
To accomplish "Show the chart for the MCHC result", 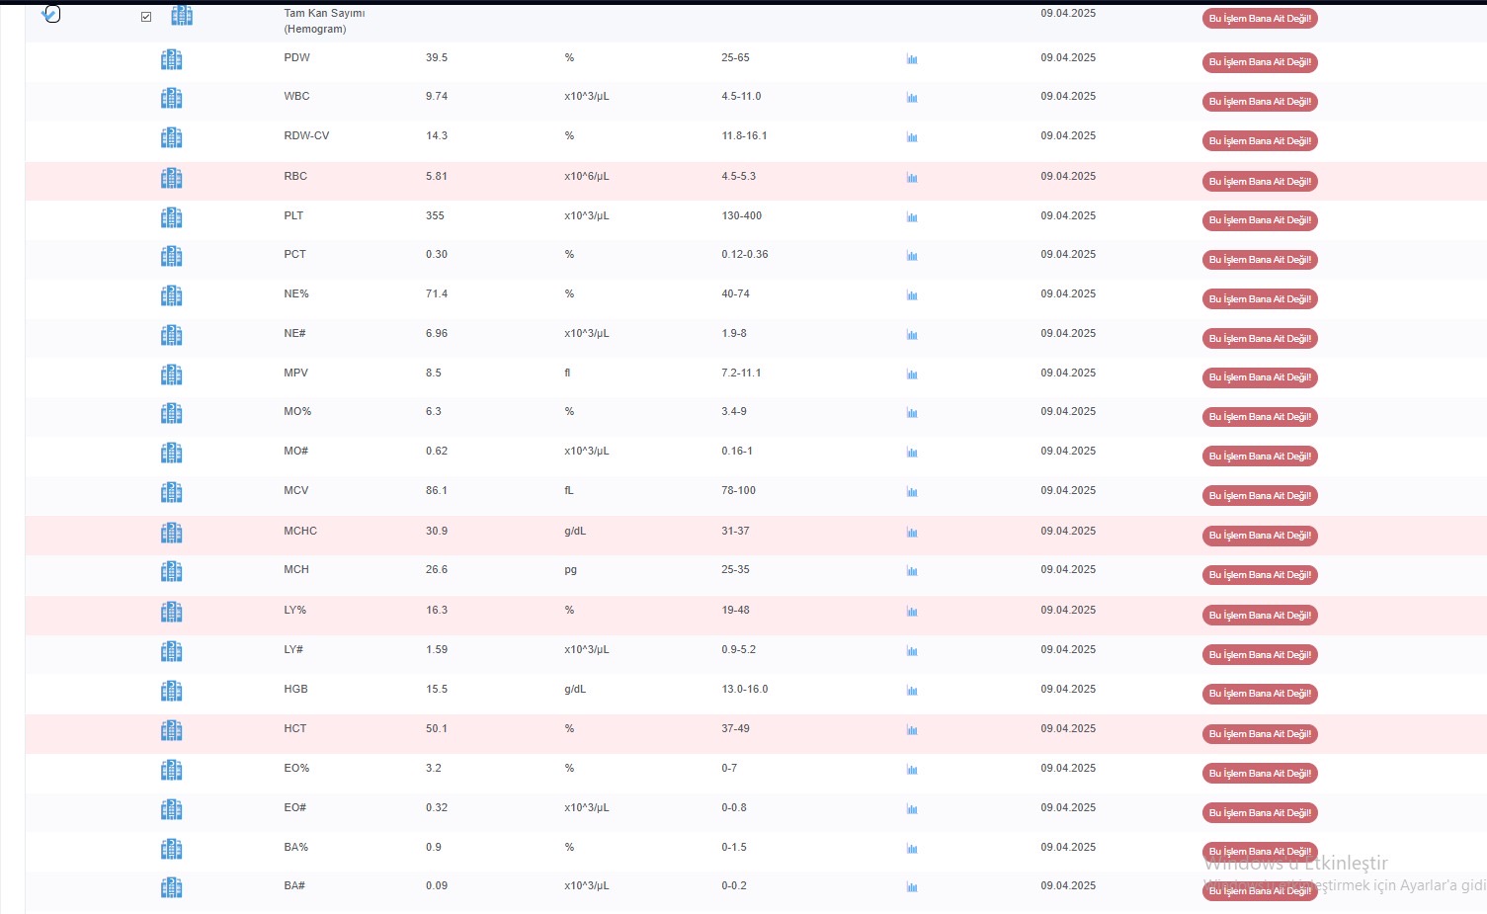I will tap(912, 533).
